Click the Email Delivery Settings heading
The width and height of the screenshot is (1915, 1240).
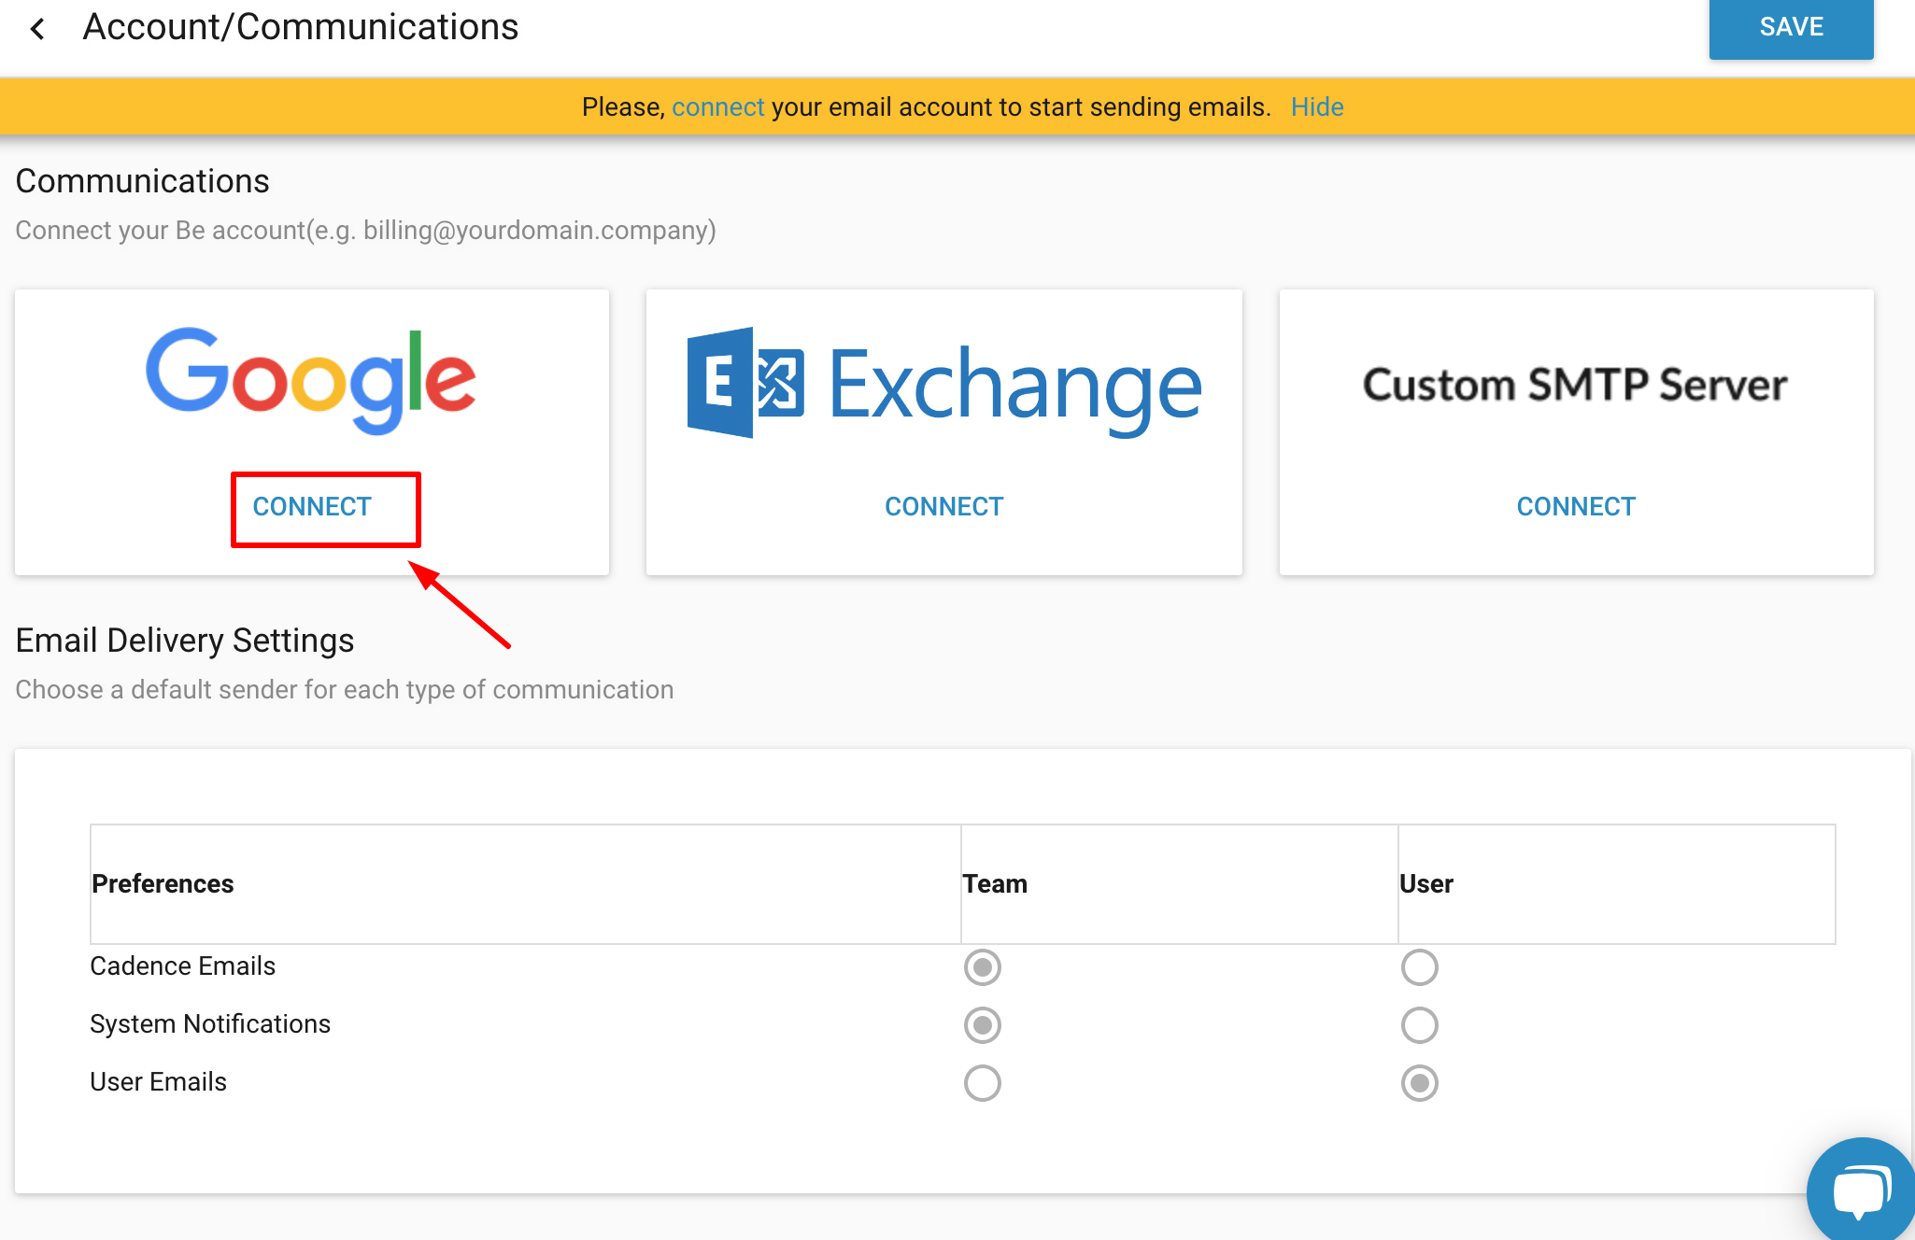pos(185,641)
